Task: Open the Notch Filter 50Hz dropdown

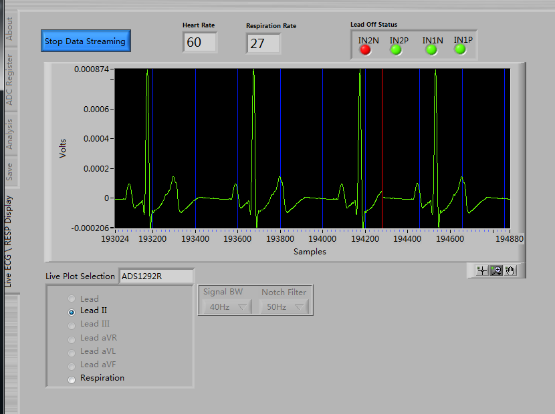Action: [284, 307]
